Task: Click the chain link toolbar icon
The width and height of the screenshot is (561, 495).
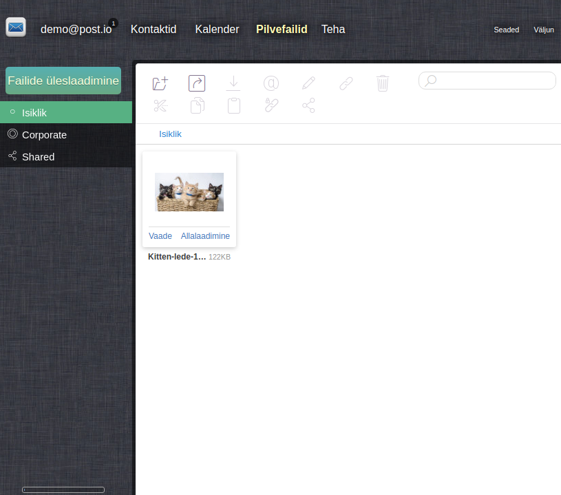Action: point(346,83)
